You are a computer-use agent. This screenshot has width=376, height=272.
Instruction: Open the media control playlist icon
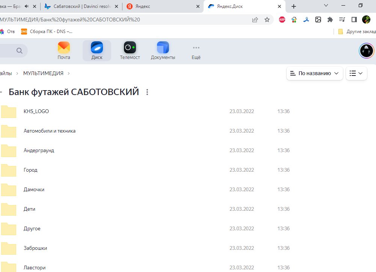(x=342, y=20)
